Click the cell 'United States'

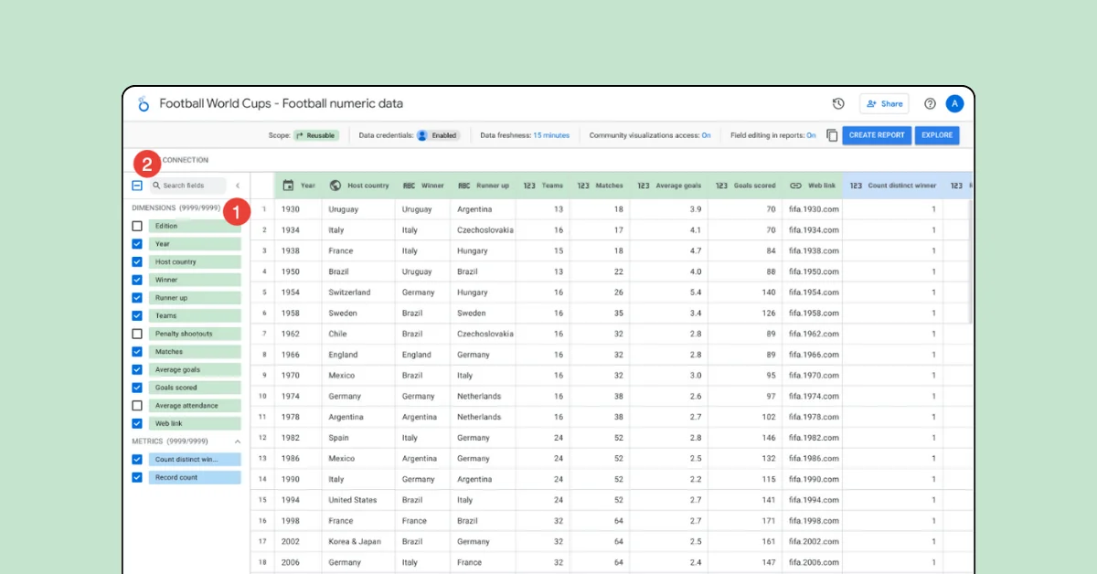pyautogui.click(x=353, y=500)
